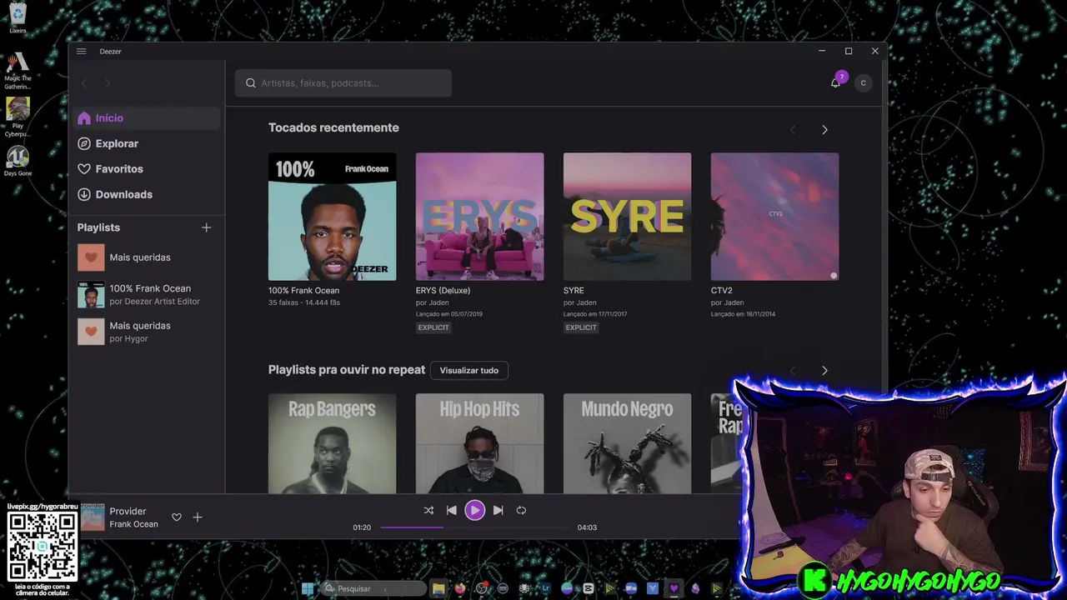Show next repeat playlists

(x=824, y=370)
